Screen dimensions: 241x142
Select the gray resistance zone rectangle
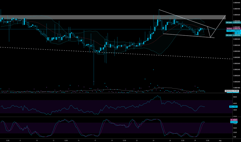point(113,17)
